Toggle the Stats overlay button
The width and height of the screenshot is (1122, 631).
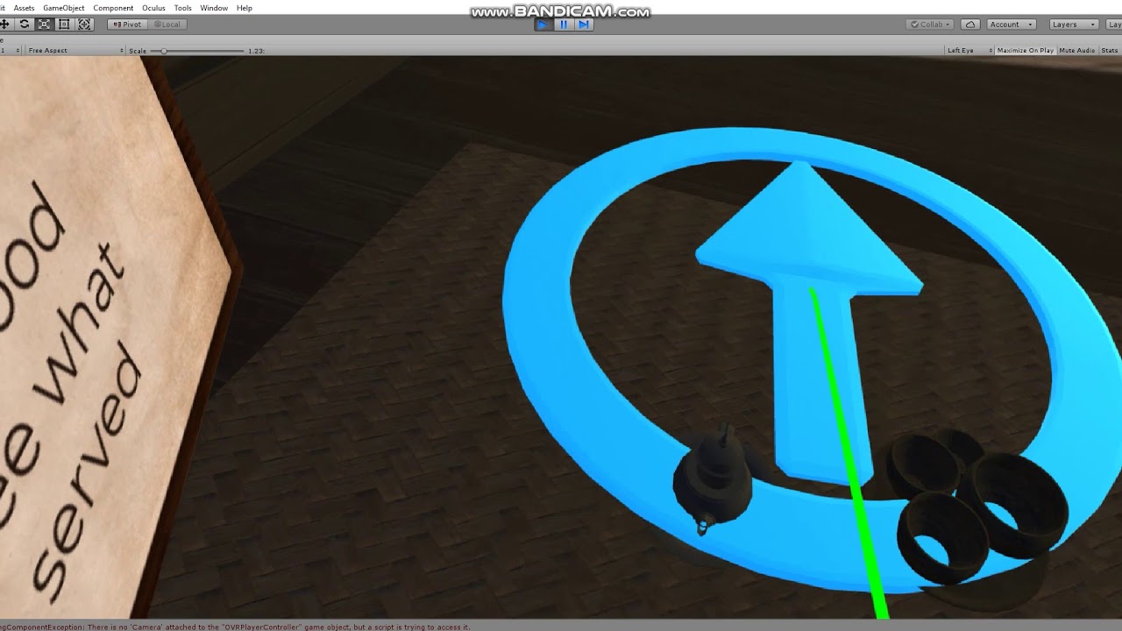pos(1110,50)
